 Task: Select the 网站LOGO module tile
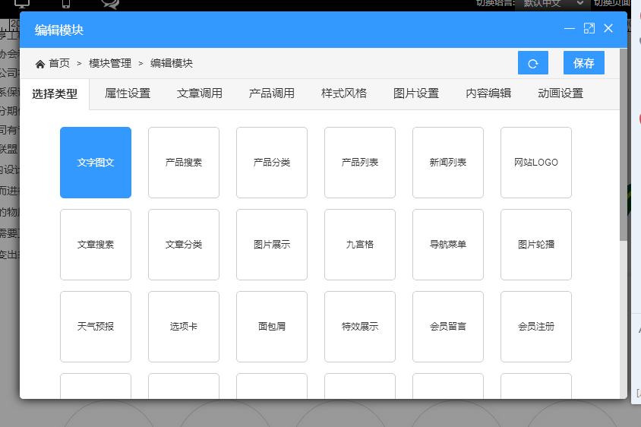point(536,163)
